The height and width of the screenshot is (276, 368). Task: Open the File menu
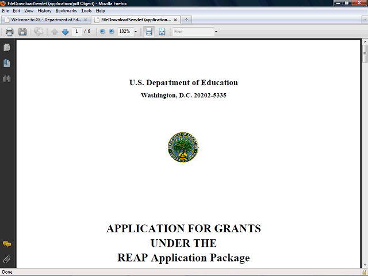[x=5, y=11]
